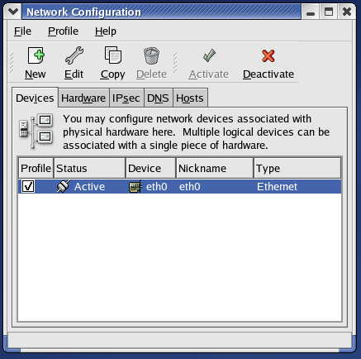Screen dimensions: 361x359
Task: Open the File menu
Action: click(x=22, y=31)
